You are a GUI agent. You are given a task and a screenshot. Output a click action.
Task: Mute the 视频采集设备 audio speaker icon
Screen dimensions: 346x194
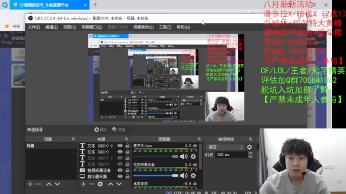click(x=183, y=175)
